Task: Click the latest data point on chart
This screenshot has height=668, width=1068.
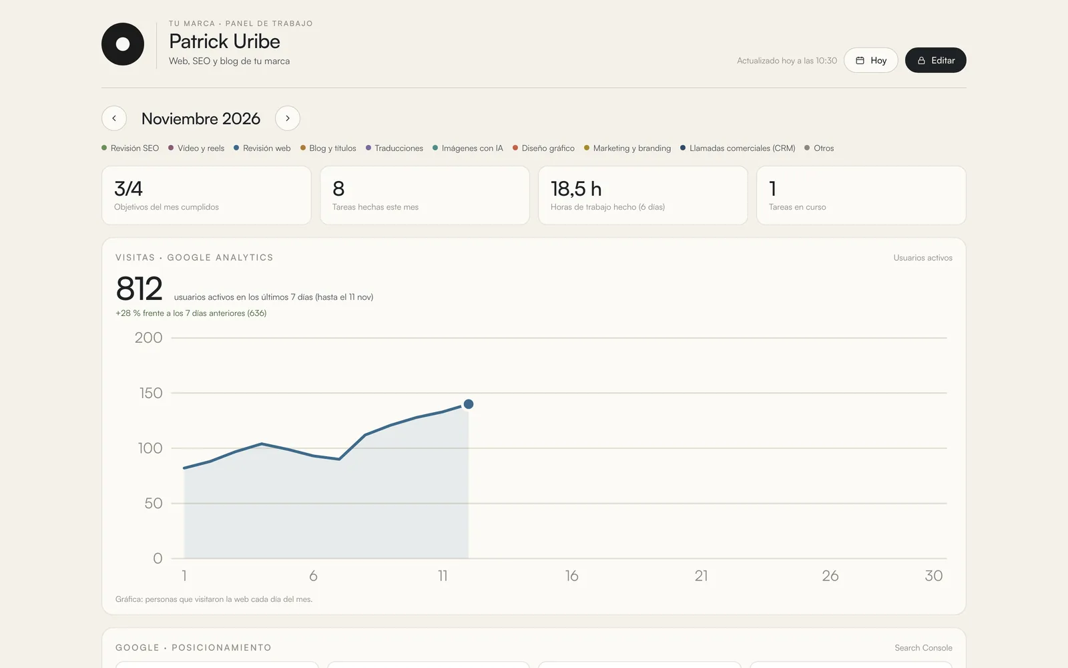Action: point(469,404)
